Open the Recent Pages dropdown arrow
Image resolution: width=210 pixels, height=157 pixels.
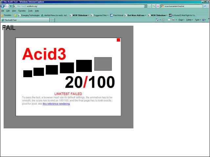tap(11, 6)
